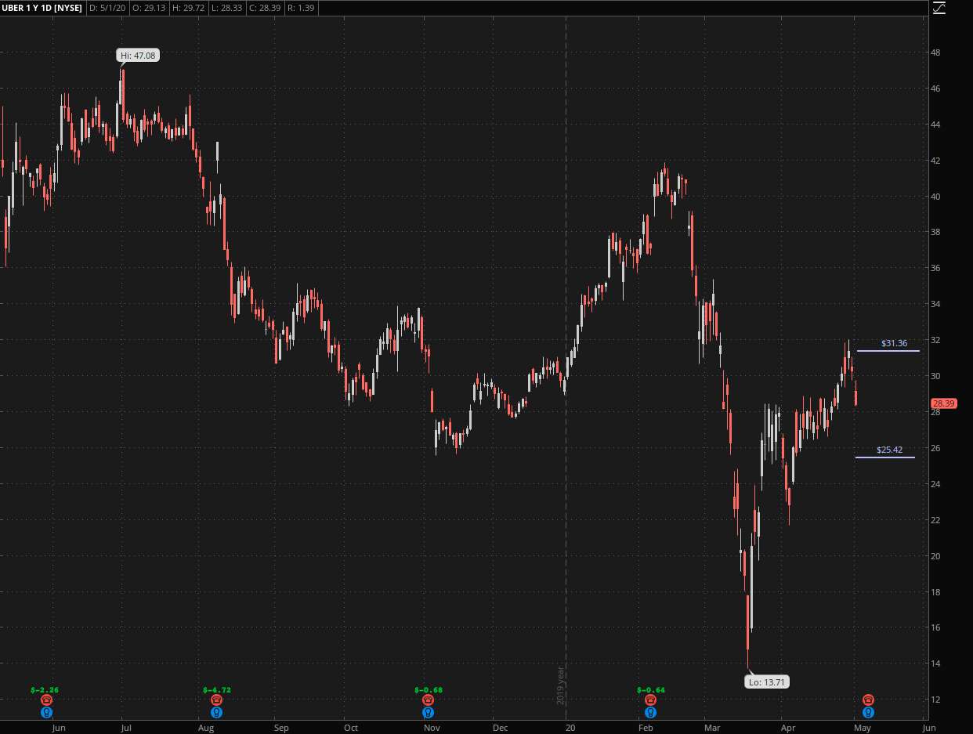Click the R: 1.39 range value

click(x=302, y=8)
